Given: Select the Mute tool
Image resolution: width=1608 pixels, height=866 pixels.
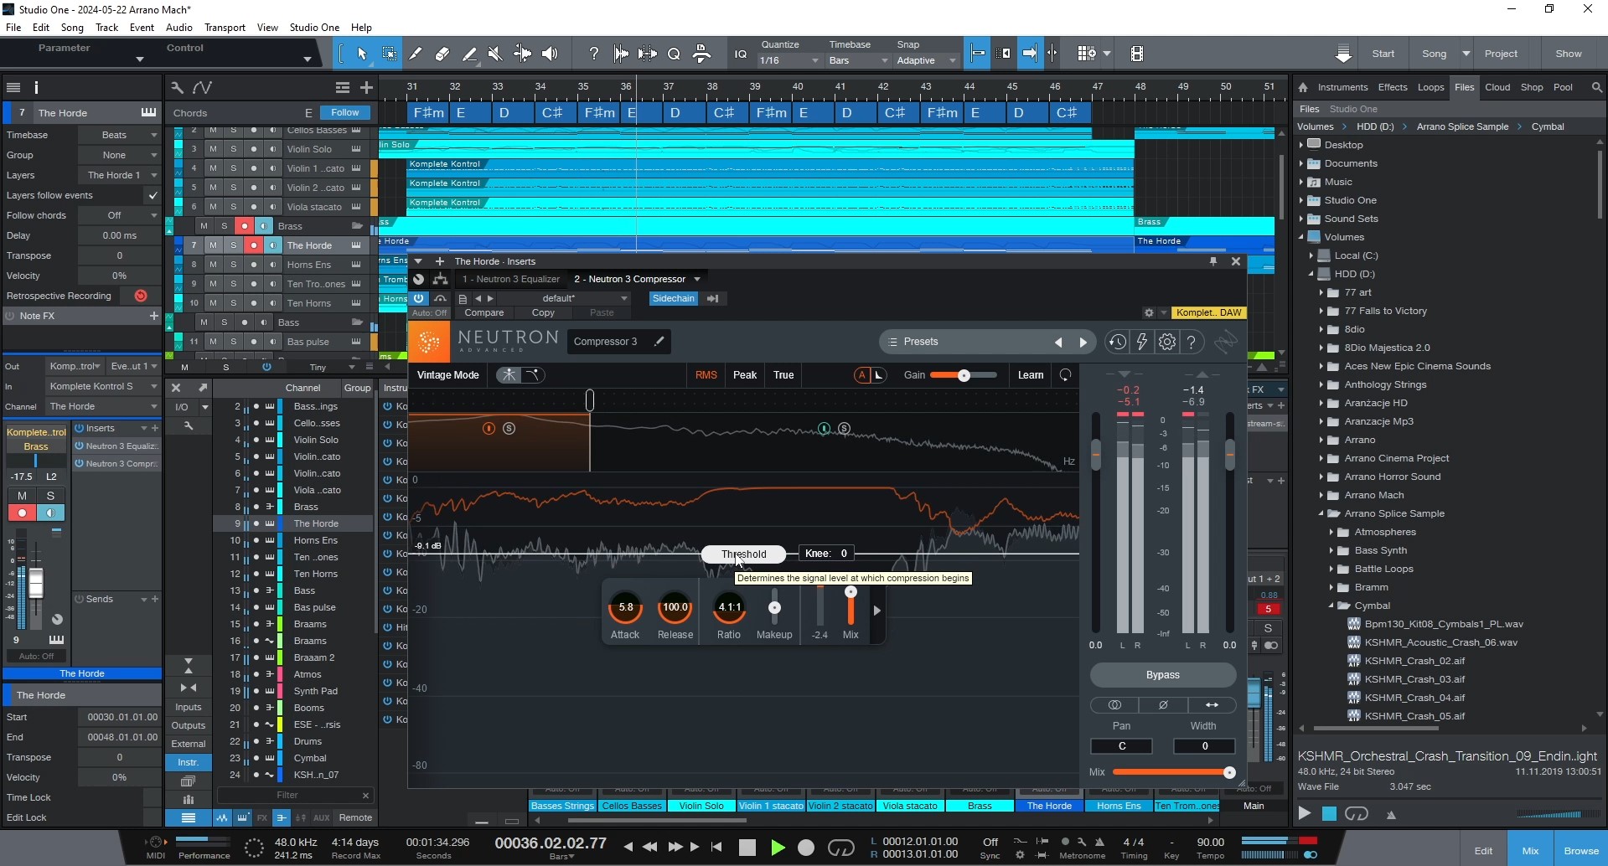Looking at the screenshot, I should point(495,54).
